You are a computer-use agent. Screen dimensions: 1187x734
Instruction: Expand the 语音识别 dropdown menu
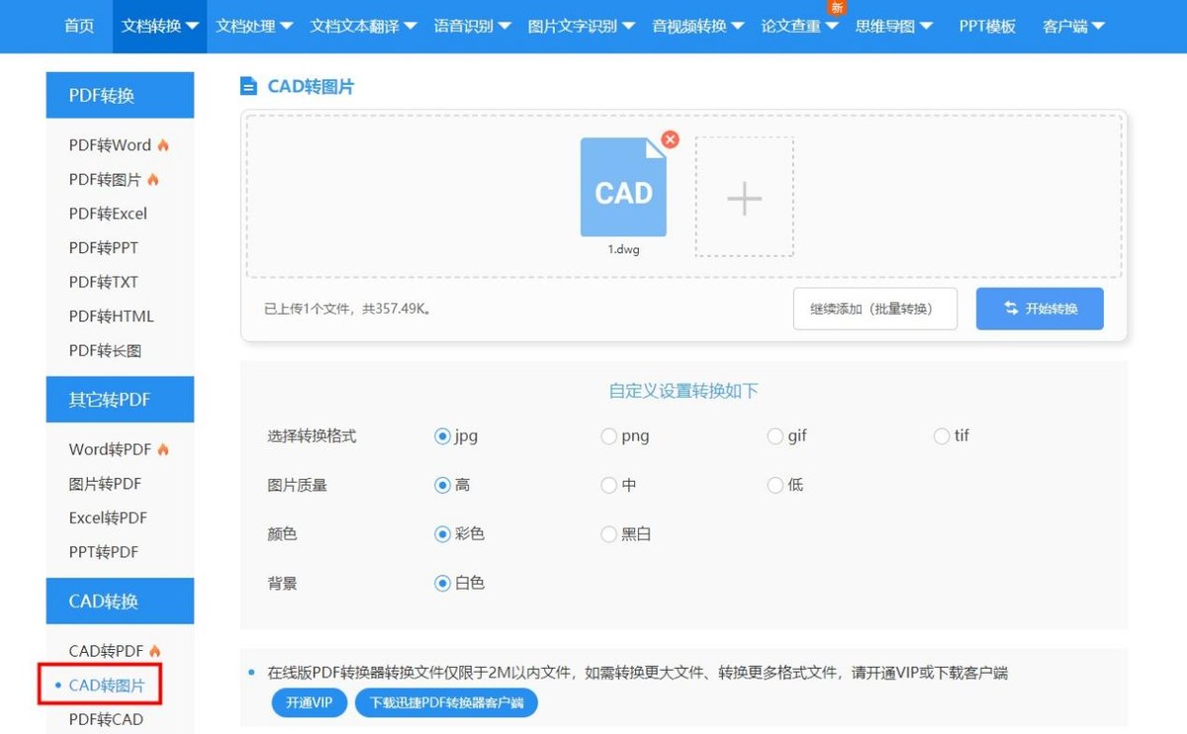(472, 27)
